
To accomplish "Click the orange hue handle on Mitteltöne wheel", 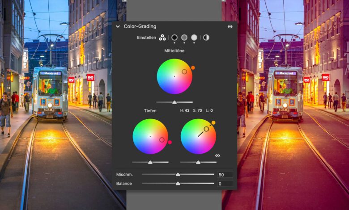I will coord(193,68).
